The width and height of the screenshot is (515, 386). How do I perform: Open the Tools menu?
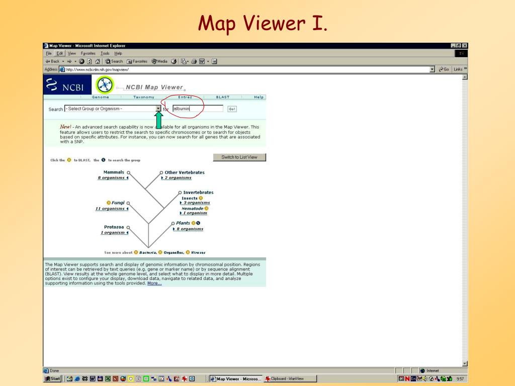pyautogui.click(x=105, y=53)
